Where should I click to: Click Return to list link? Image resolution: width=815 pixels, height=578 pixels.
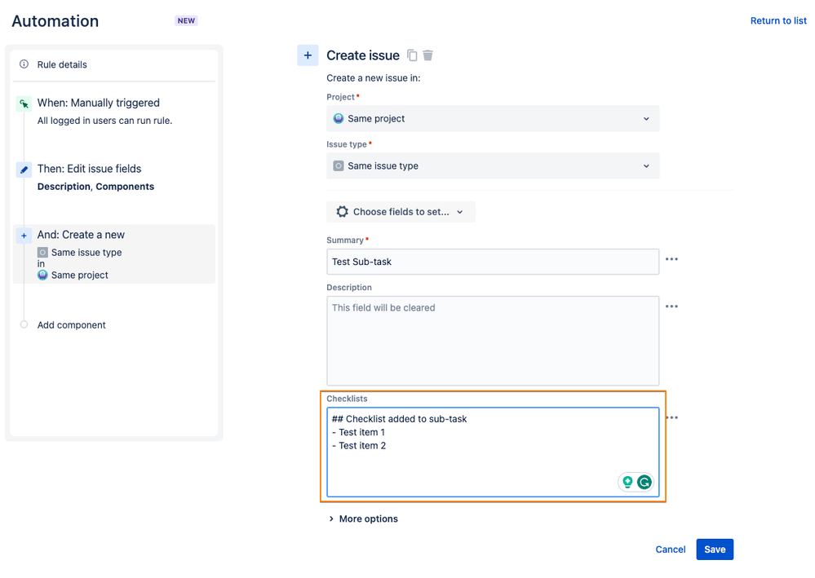[x=778, y=21]
